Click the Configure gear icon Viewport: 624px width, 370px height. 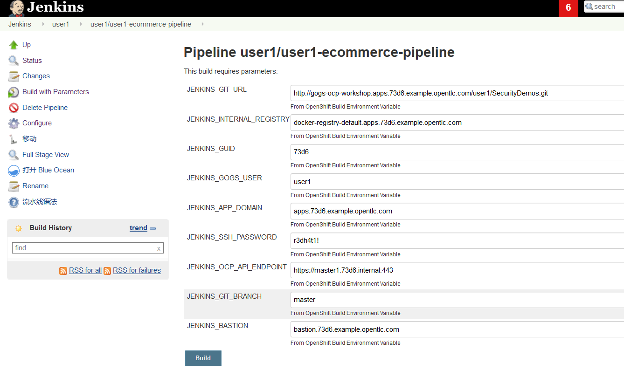[x=14, y=123]
